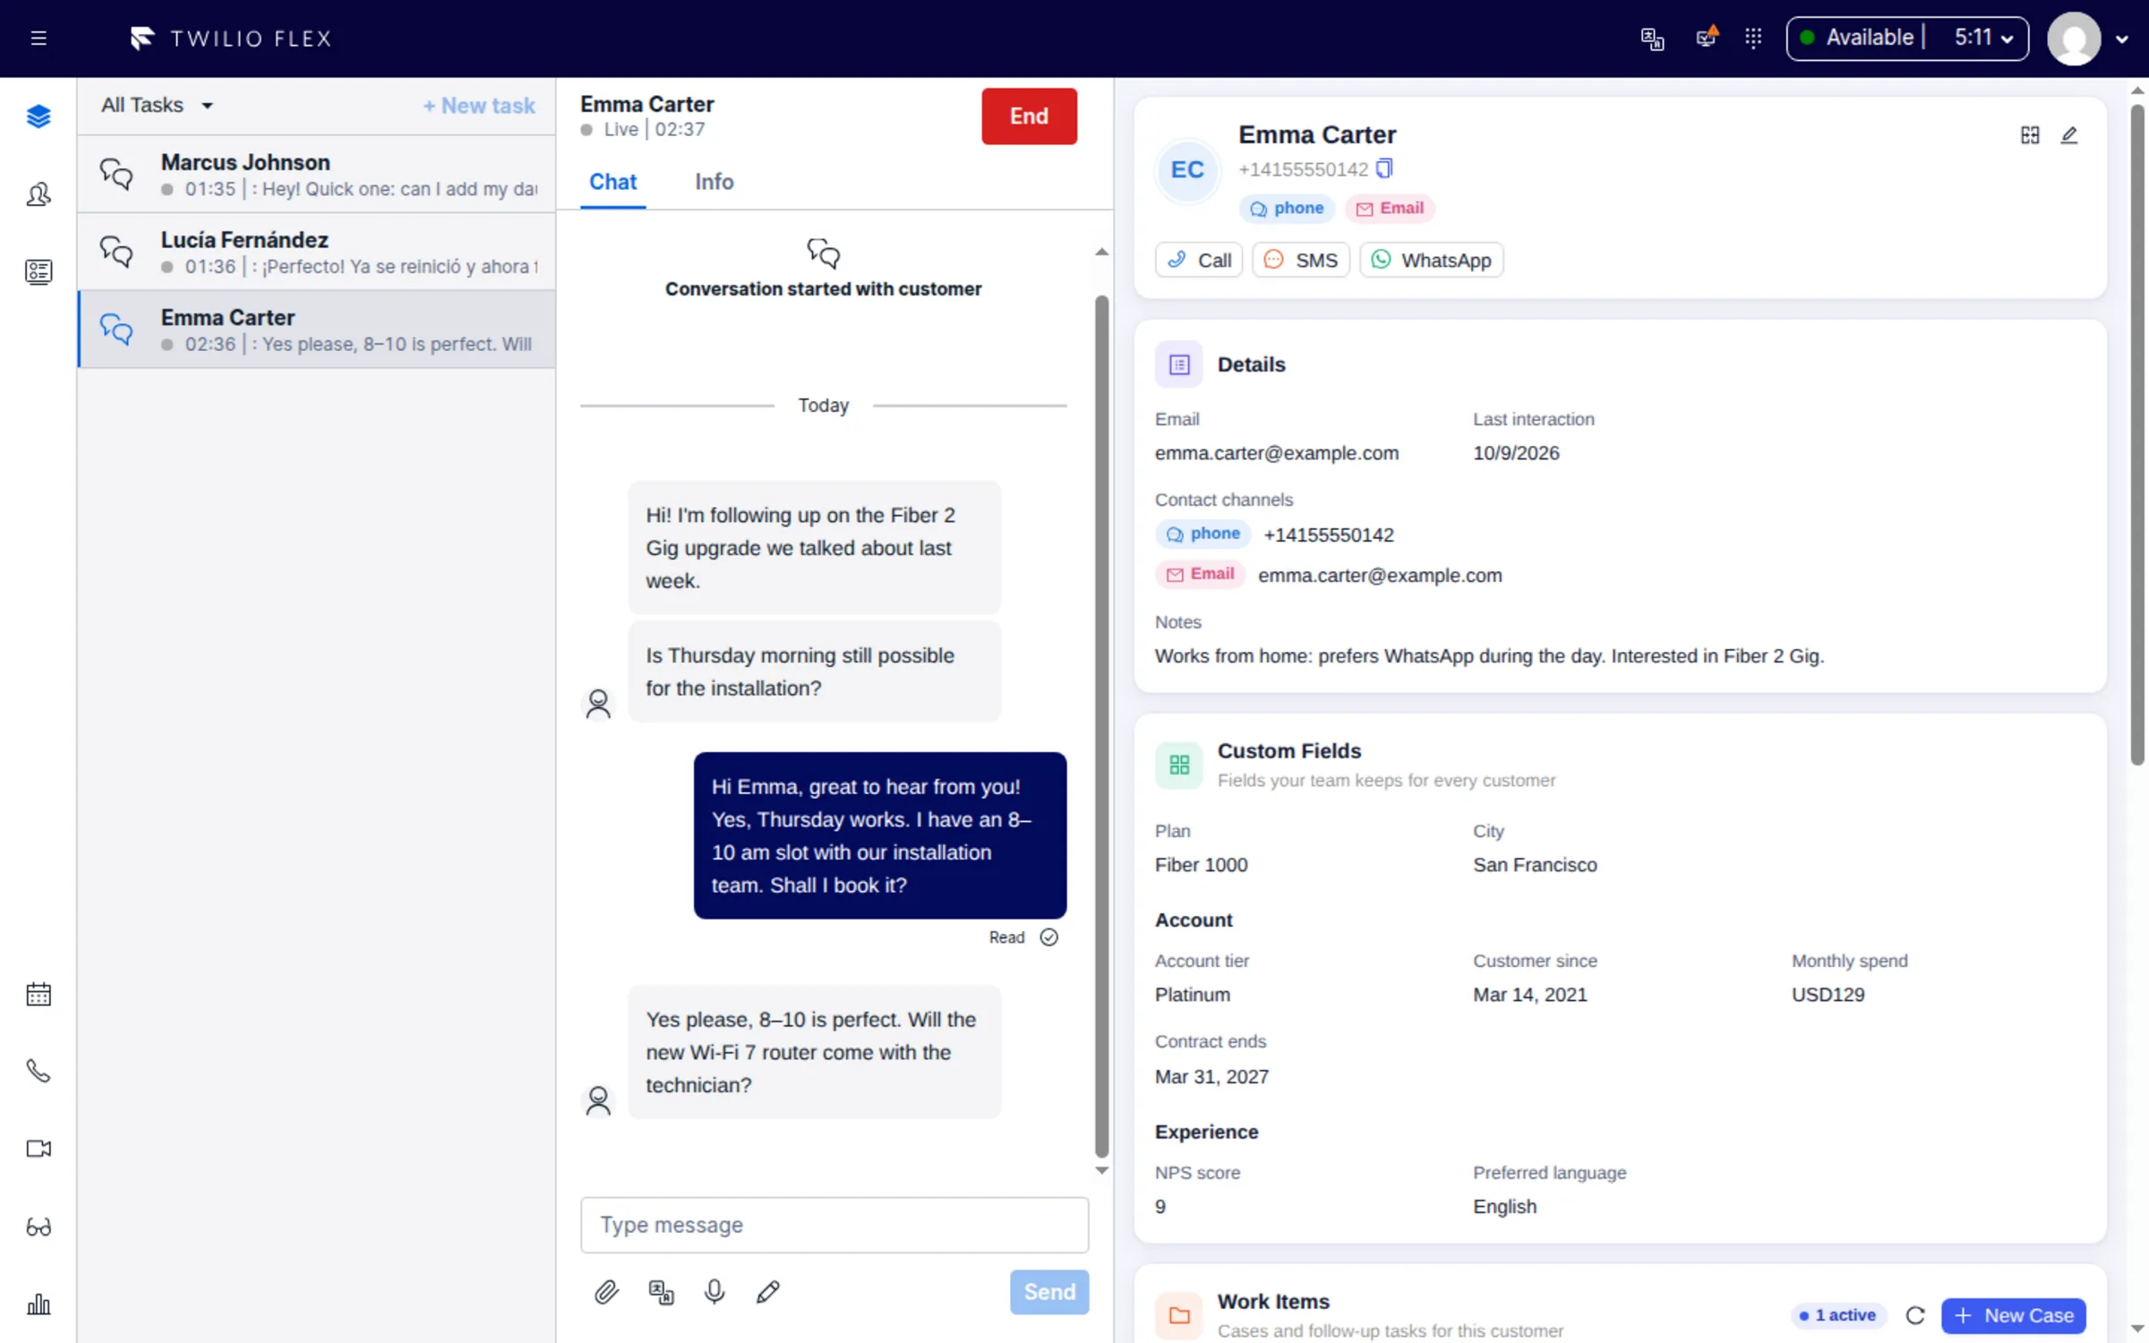
Task: Click the customer panel vertical scrollbar
Action: pyautogui.click(x=2138, y=434)
